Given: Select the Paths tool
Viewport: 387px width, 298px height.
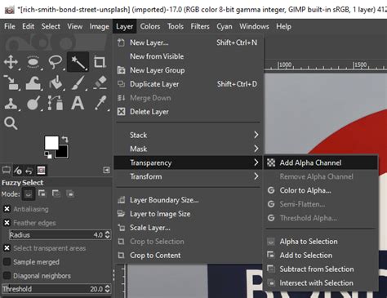Looking at the screenshot, I should click(56, 104).
